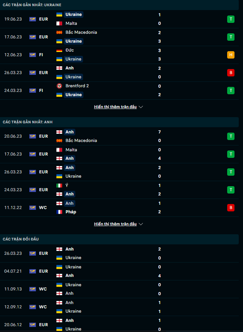Click the North Macedonia flag in 17.06.23 match
Screen dimensions: 243x332
coord(59,32)
